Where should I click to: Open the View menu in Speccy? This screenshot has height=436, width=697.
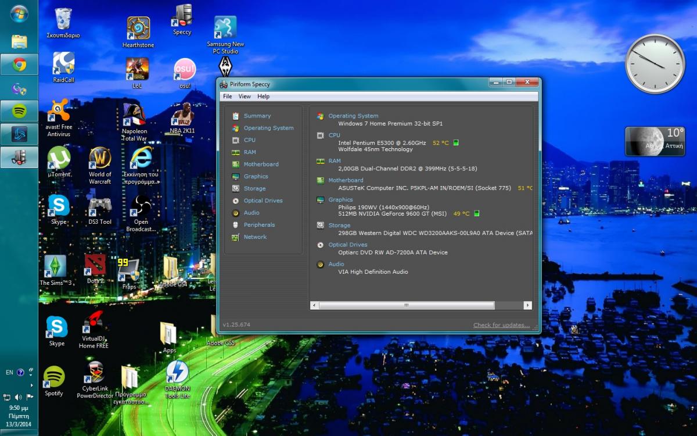245,97
